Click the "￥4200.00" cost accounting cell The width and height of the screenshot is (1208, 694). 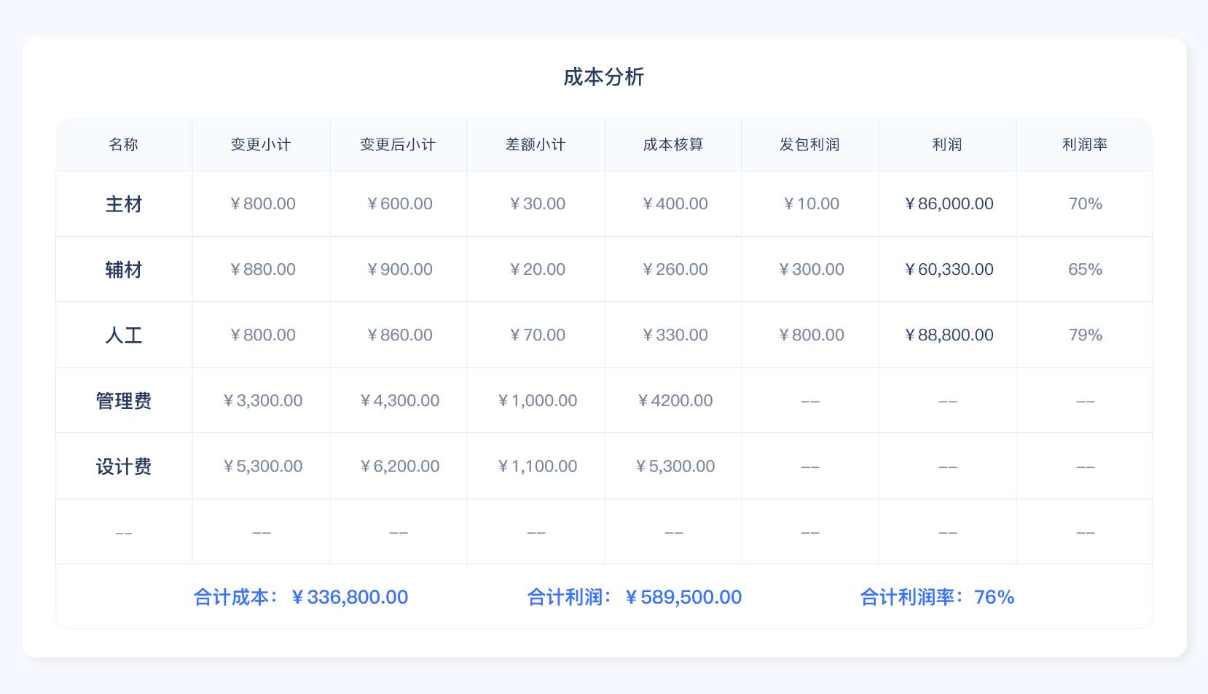[x=674, y=401]
